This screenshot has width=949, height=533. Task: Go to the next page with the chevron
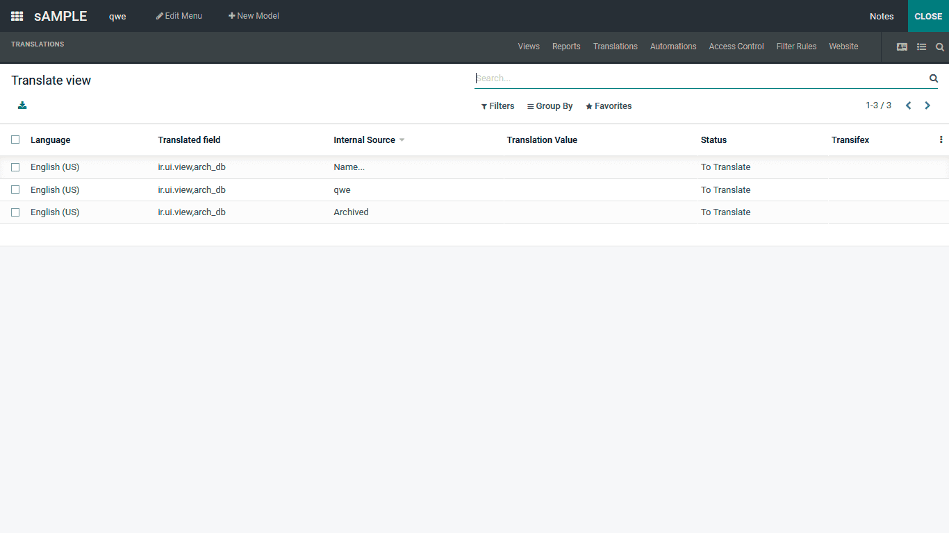point(927,105)
